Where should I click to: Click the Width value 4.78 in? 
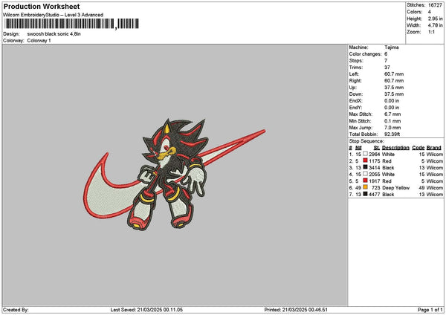click(435, 25)
